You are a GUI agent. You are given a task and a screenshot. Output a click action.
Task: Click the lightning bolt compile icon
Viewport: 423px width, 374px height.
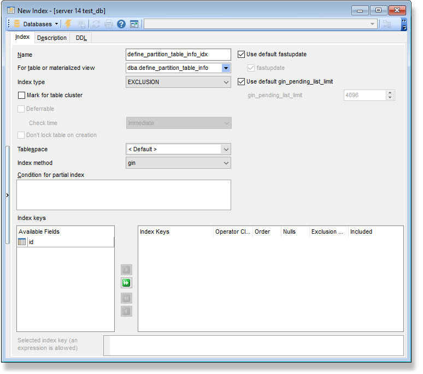68,24
